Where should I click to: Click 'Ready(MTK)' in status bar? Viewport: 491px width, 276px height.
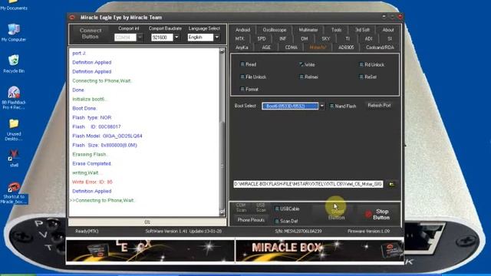point(87,232)
